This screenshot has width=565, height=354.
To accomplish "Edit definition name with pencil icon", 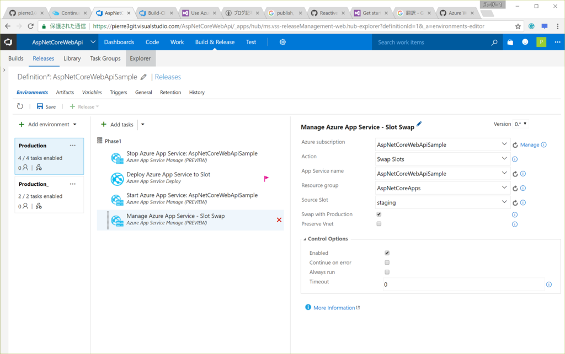I will pos(143,77).
